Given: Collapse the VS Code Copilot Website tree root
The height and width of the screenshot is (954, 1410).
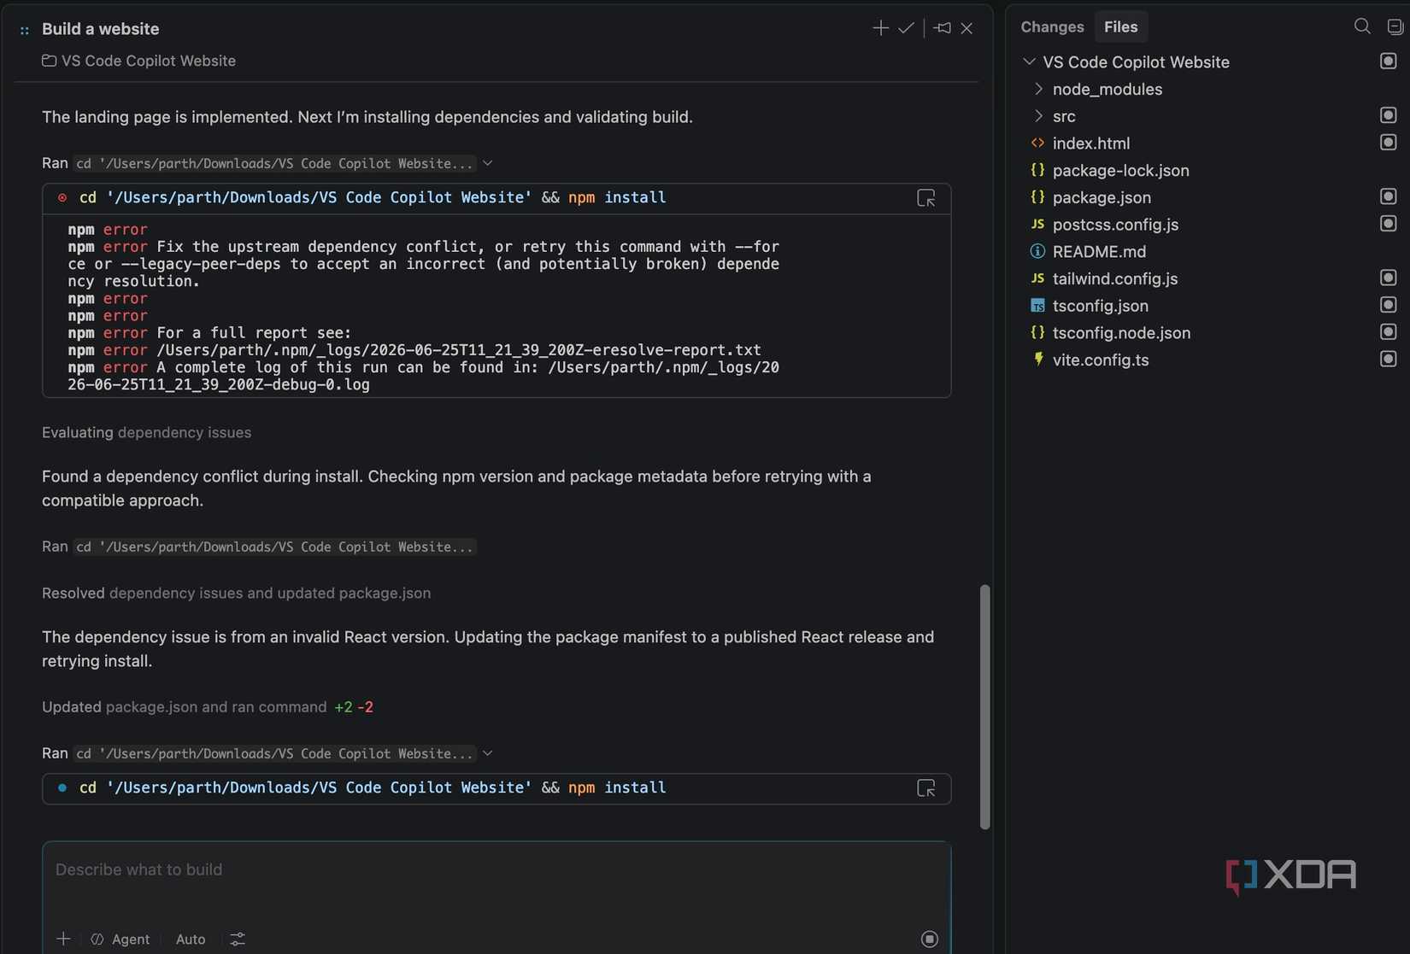Looking at the screenshot, I should [x=1029, y=61].
